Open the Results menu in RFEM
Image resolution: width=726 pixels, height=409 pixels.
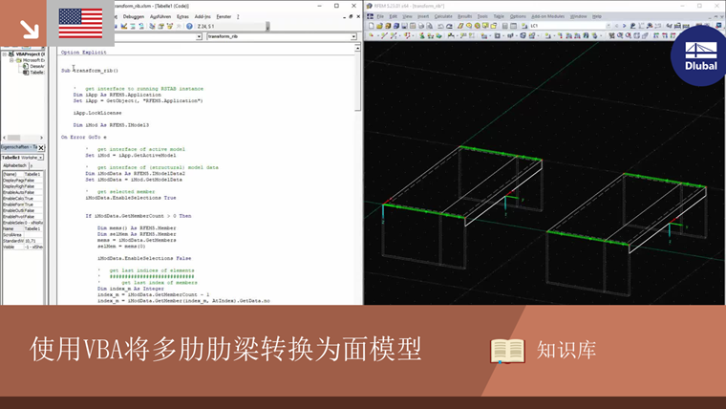pyautogui.click(x=464, y=16)
